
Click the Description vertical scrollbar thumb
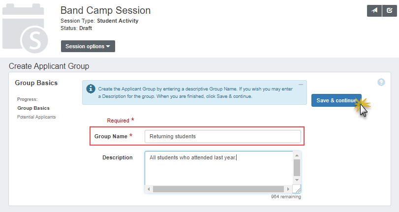click(297, 168)
